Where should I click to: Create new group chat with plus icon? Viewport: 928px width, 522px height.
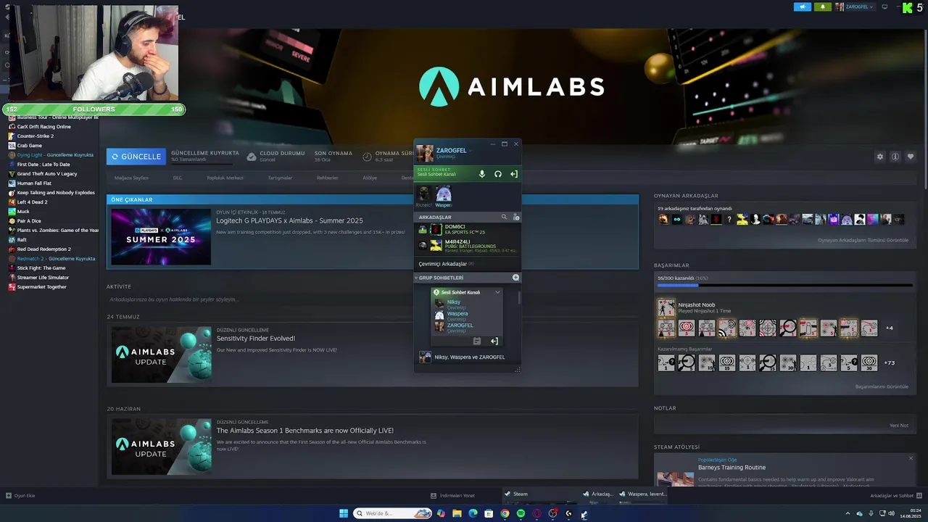(515, 278)
